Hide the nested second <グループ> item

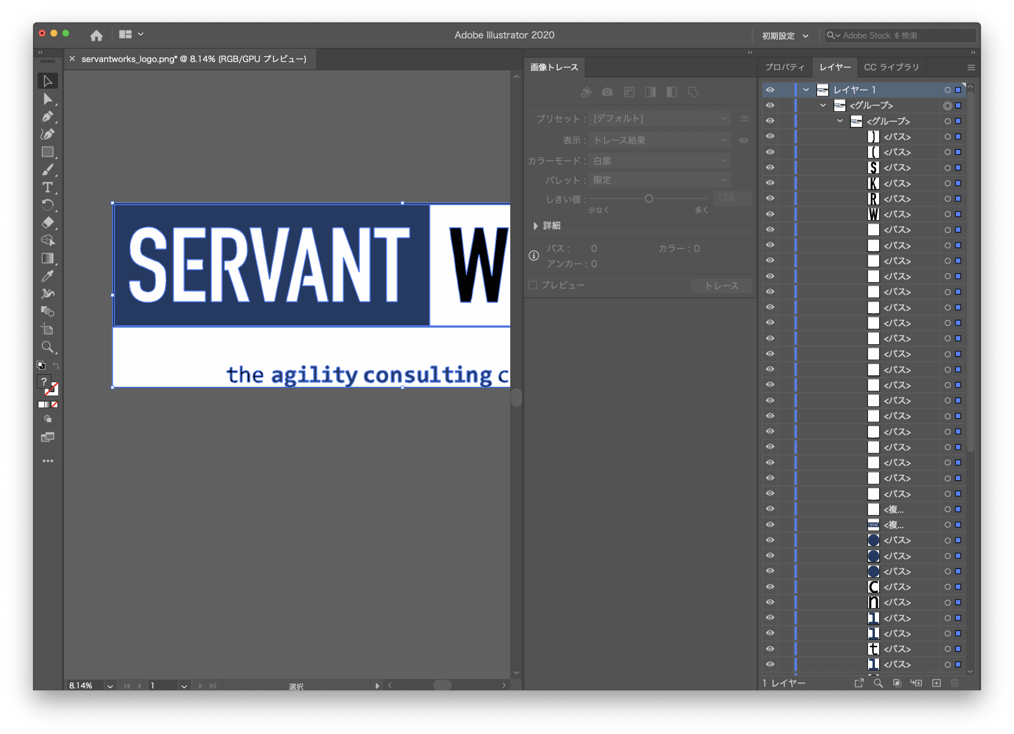(x=770, y=121)
